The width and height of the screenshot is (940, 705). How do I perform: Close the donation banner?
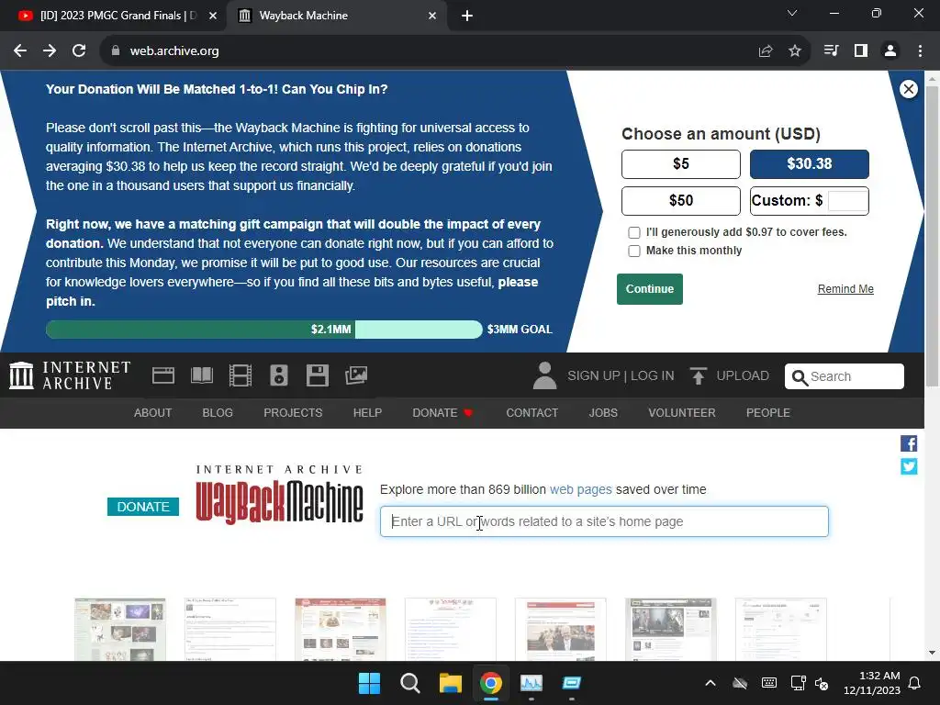[908, 89]
